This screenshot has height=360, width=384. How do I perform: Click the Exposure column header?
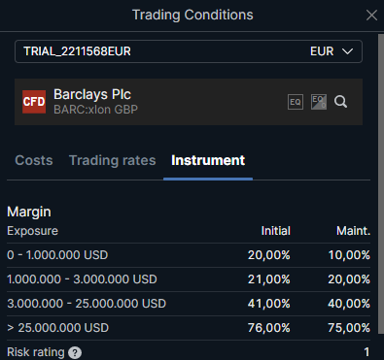(x=32, y=231)
